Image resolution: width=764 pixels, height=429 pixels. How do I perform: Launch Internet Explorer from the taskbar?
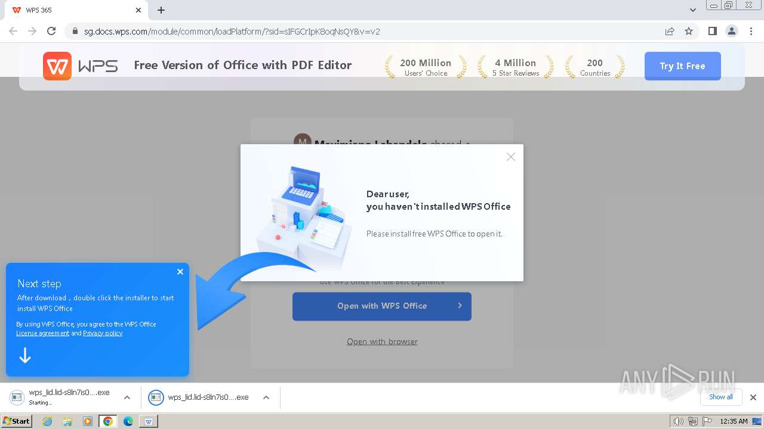[47, 421]
